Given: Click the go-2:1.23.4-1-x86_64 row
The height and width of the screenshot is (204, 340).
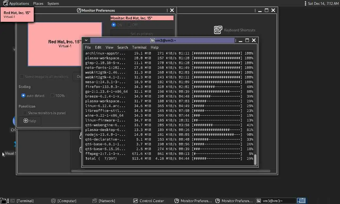Looking at the screenshot, I should coord(169,92).
